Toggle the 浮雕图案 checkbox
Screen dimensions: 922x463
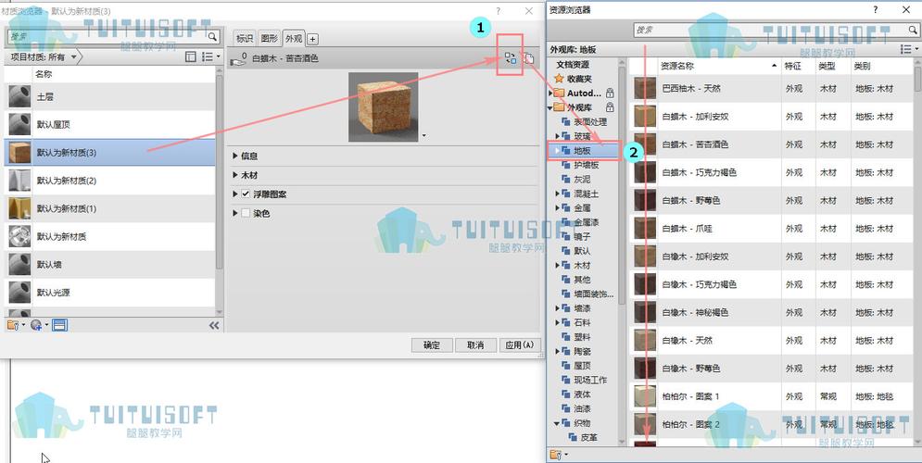(246, 194)
